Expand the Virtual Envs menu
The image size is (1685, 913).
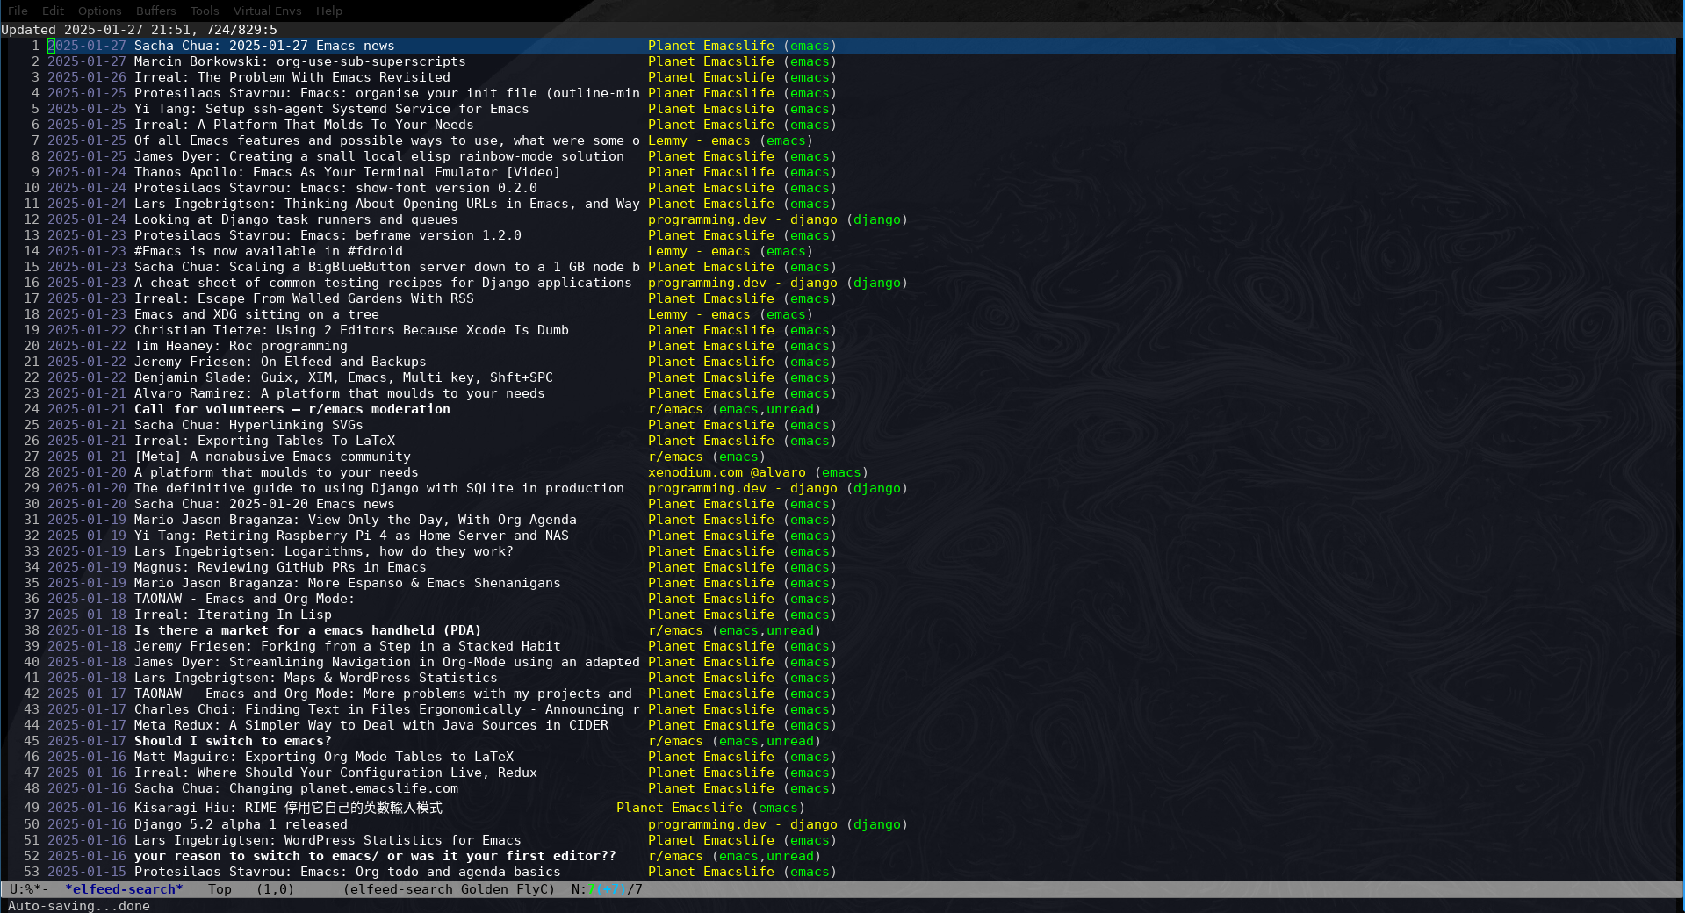point(267,11)
